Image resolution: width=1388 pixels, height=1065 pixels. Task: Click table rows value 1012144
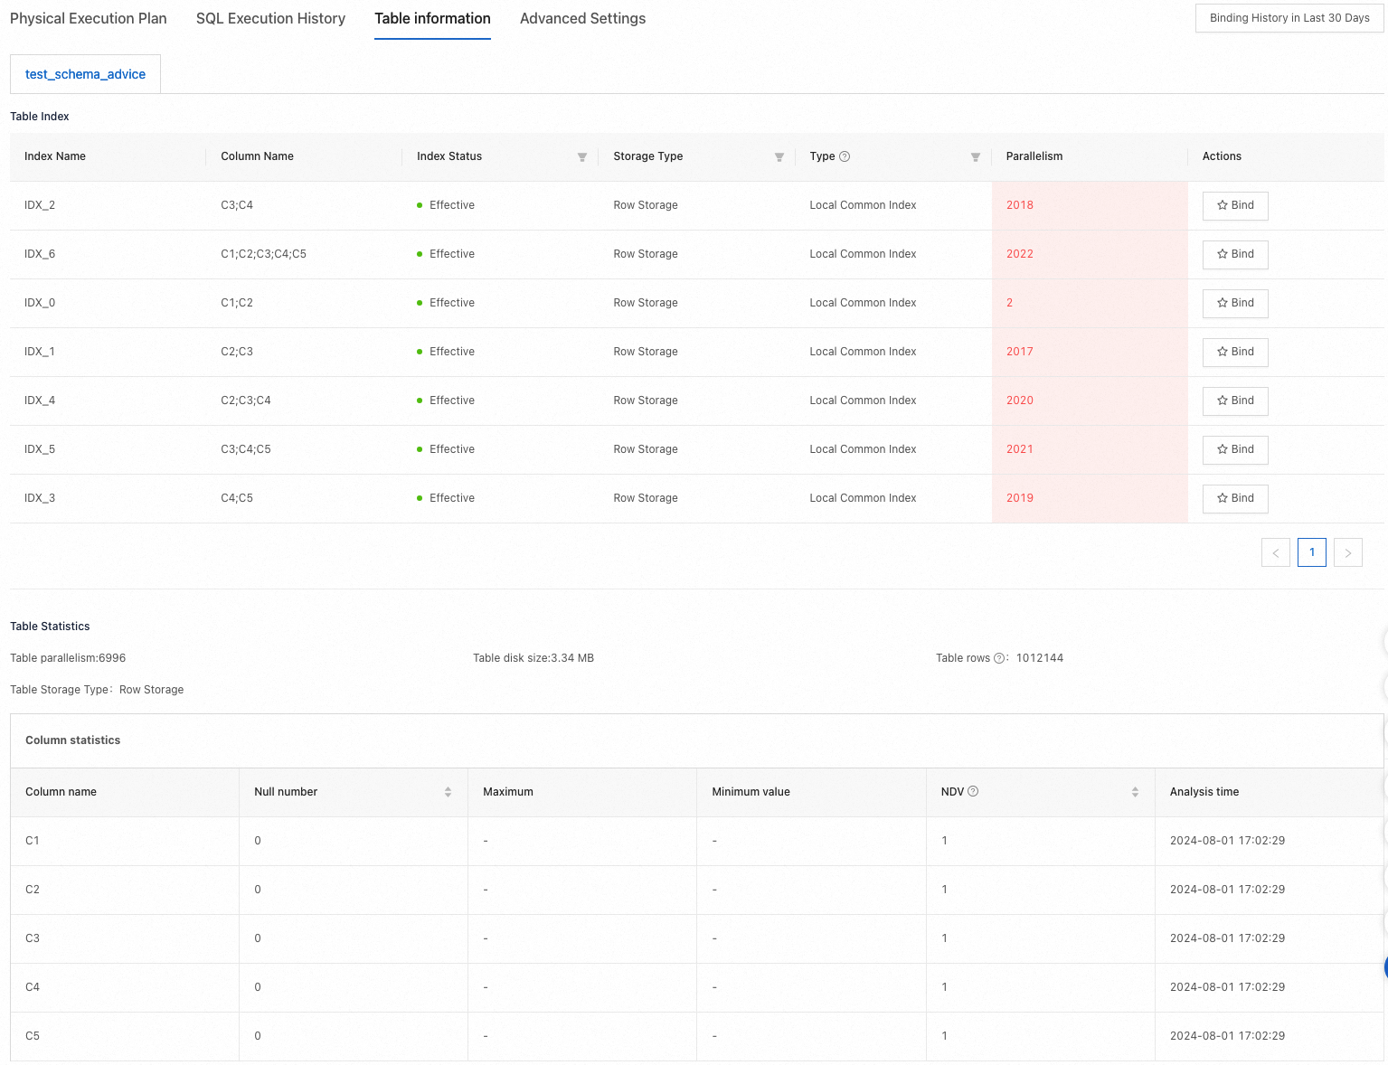[x=1040, y=658]
